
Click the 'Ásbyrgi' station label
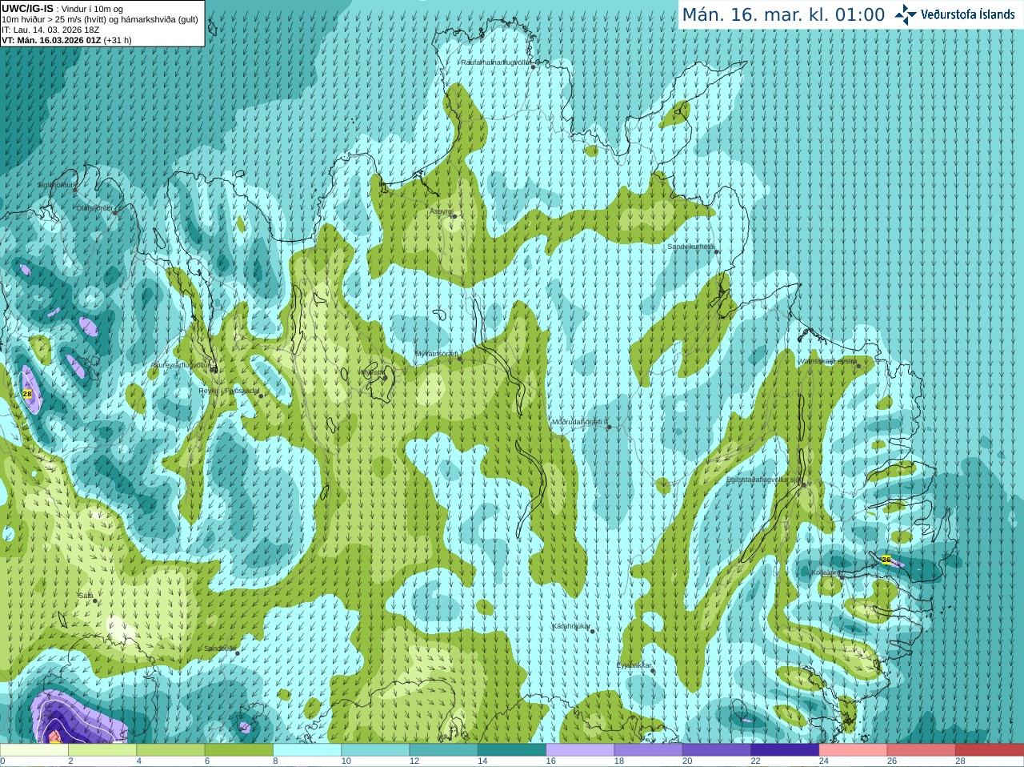[441, 211]
